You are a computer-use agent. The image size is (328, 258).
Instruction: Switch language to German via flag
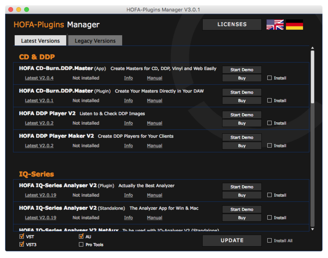[294, 25]
